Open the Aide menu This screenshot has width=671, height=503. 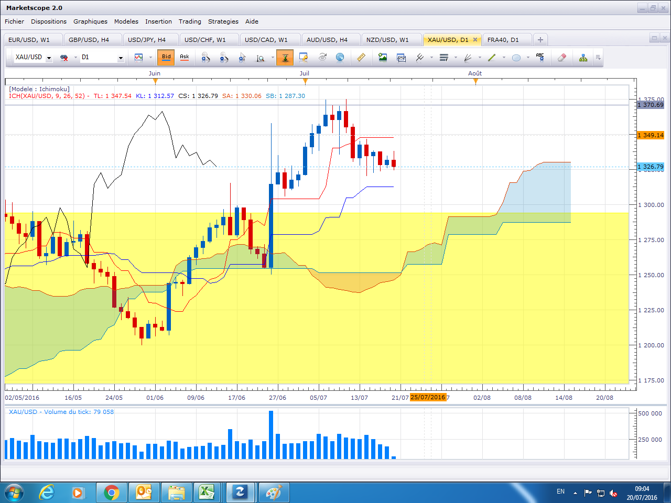(x=252, y=21)
